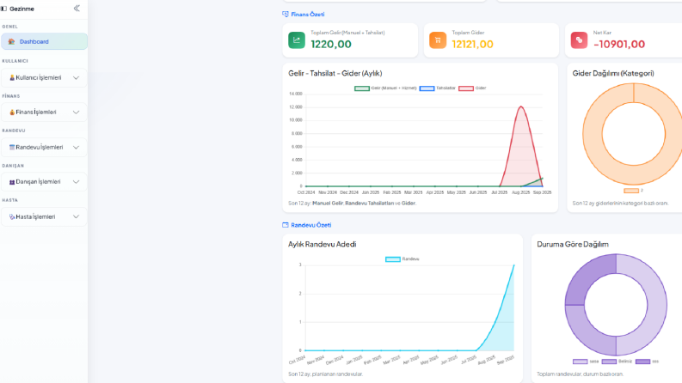682x383 pixels.
Task: Click the Duruma Göre Dağılım title
Action: coord(573,245)
